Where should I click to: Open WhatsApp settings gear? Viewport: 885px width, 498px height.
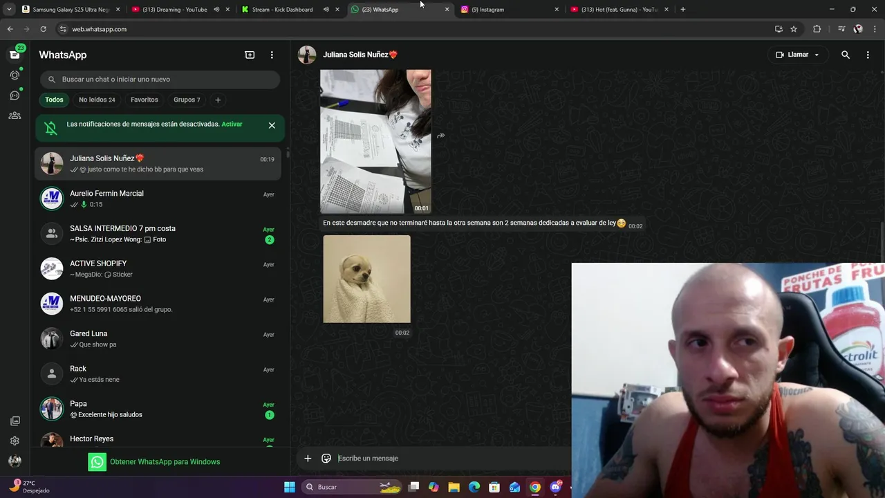[x=15, y=441]
